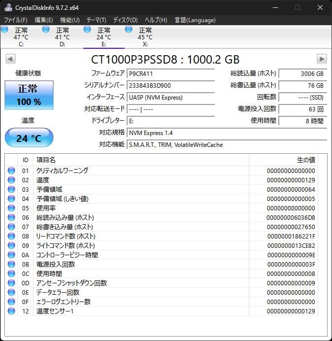Click raw value 000000006036D8

pos(291,217)
